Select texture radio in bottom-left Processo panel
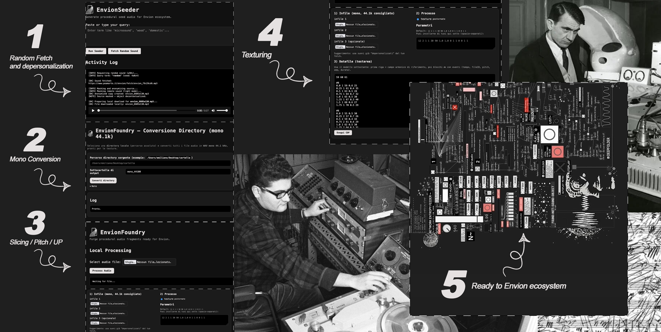Image resolution: width=661 pixels, height=332 pixels. tap(162, 299)
